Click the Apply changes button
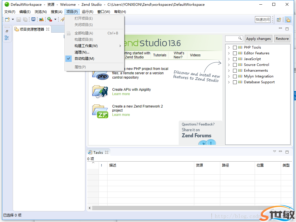The height and width of the screenshot is (222, 296). (x=258, y=39)
